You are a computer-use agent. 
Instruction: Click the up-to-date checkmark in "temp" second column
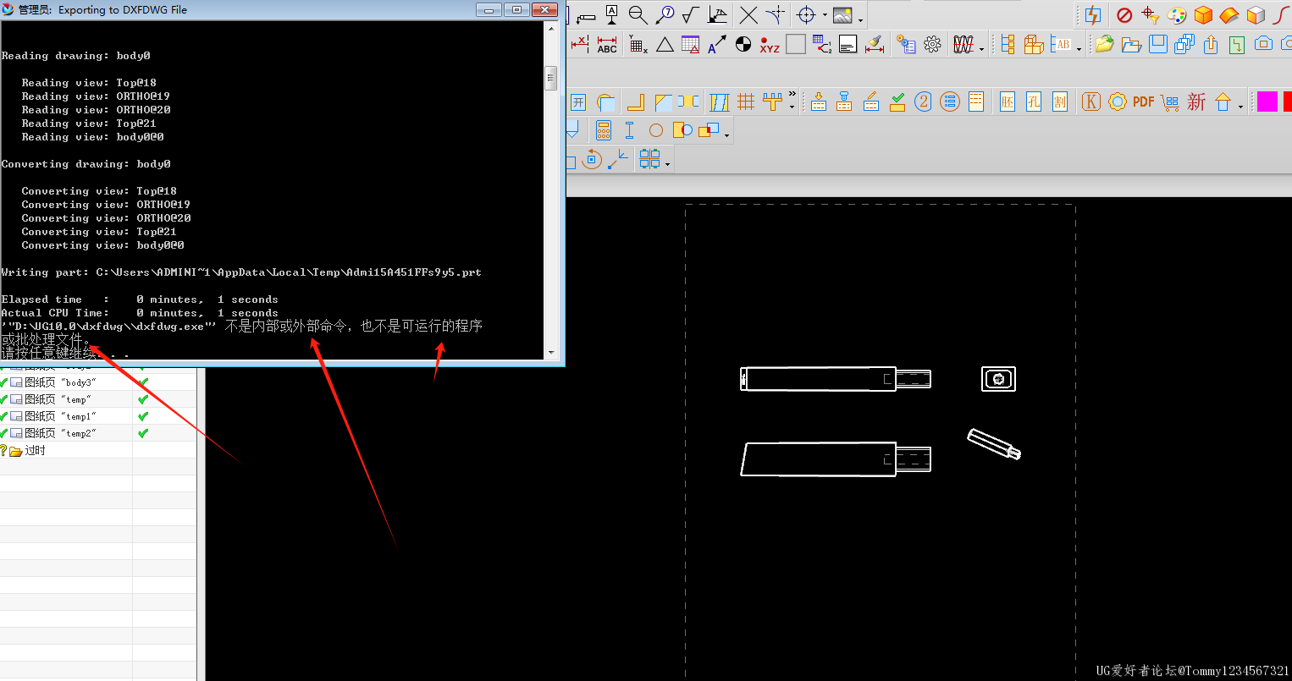(143, 399)
